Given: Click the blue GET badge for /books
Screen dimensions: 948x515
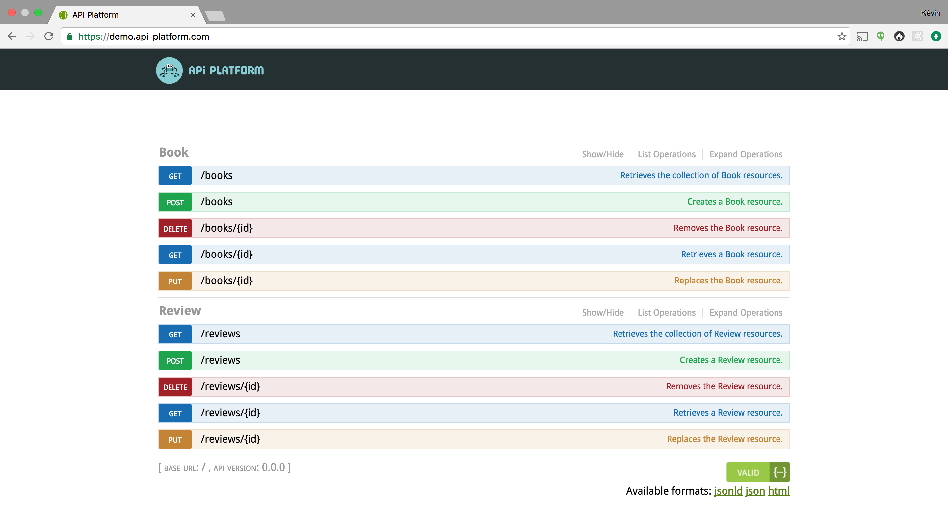Looking at the screenshot, I should click(x=175, y=176).
